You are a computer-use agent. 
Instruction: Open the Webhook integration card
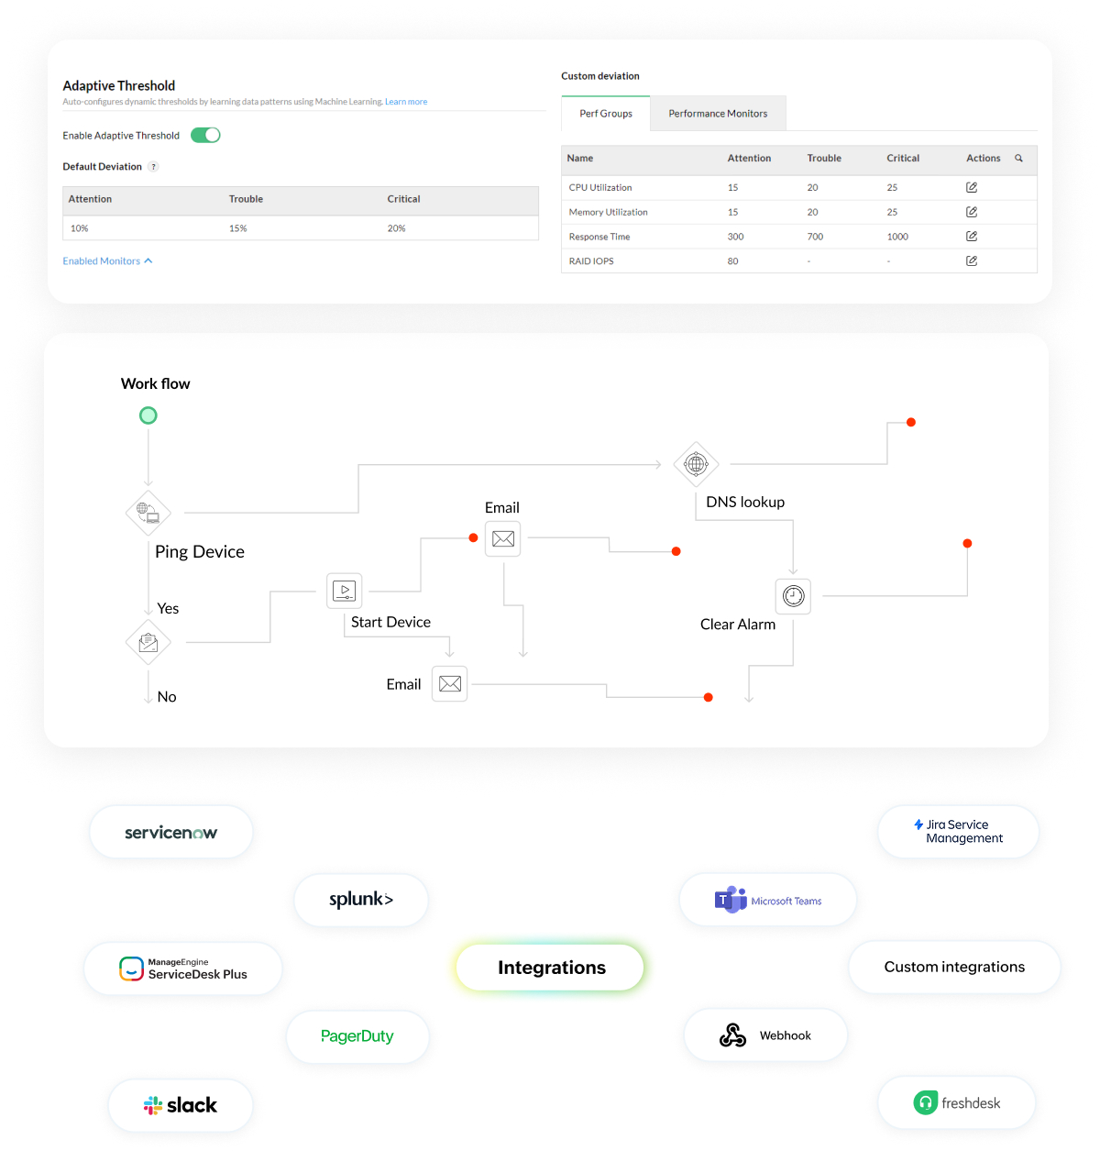tap(765, 1035)
